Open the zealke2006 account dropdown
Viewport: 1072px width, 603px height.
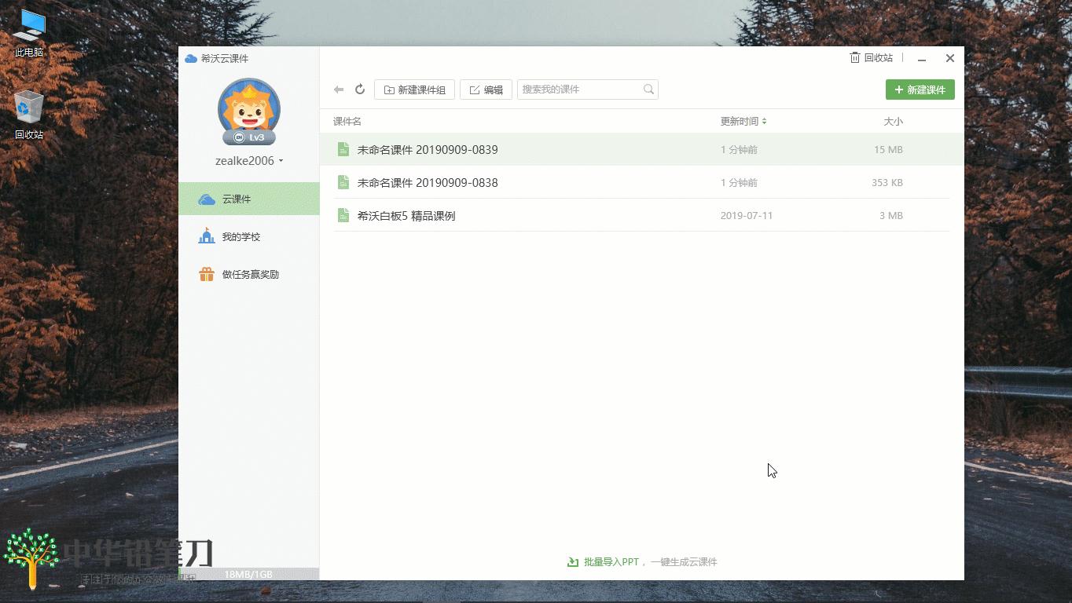[x=249, y=160]
